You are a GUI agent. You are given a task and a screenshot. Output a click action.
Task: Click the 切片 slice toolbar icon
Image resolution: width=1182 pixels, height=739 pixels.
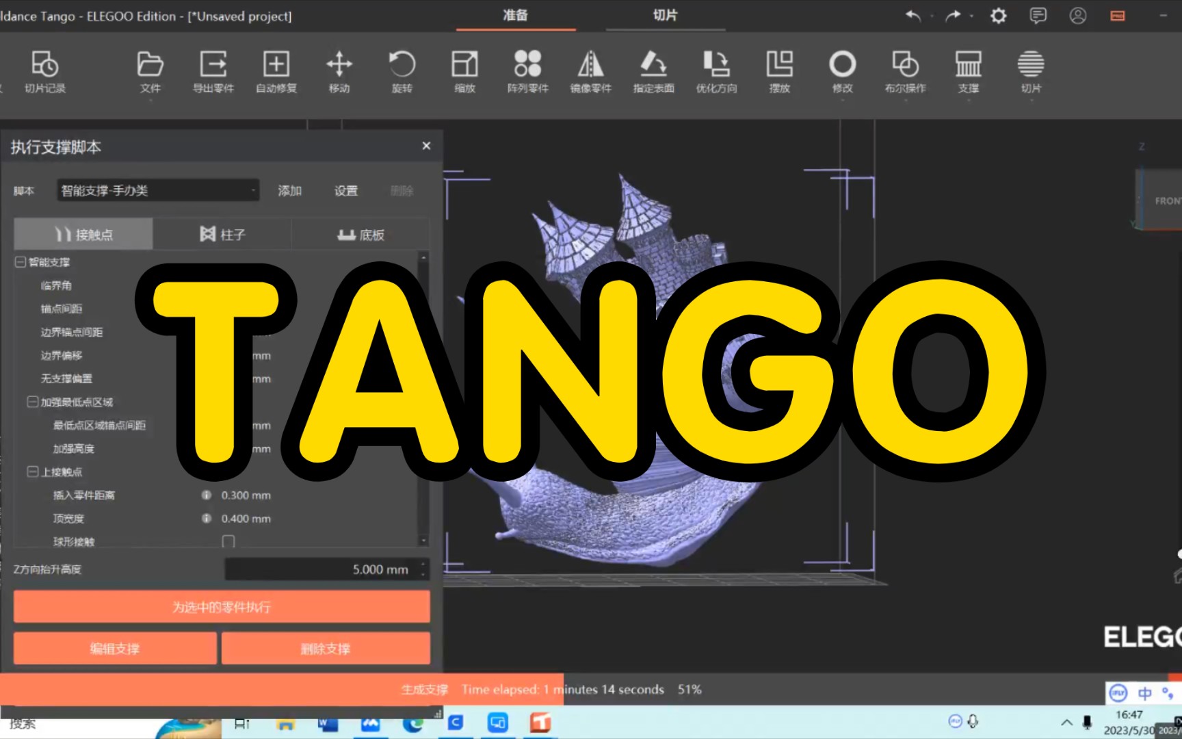[x=1031, y=72]
